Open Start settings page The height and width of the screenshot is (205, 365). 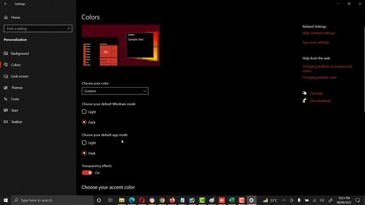(11, 110)
